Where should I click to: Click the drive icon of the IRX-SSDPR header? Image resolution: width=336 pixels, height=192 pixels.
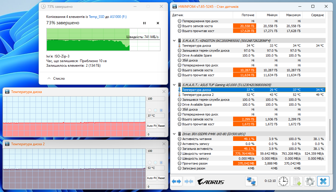point(179,134)
